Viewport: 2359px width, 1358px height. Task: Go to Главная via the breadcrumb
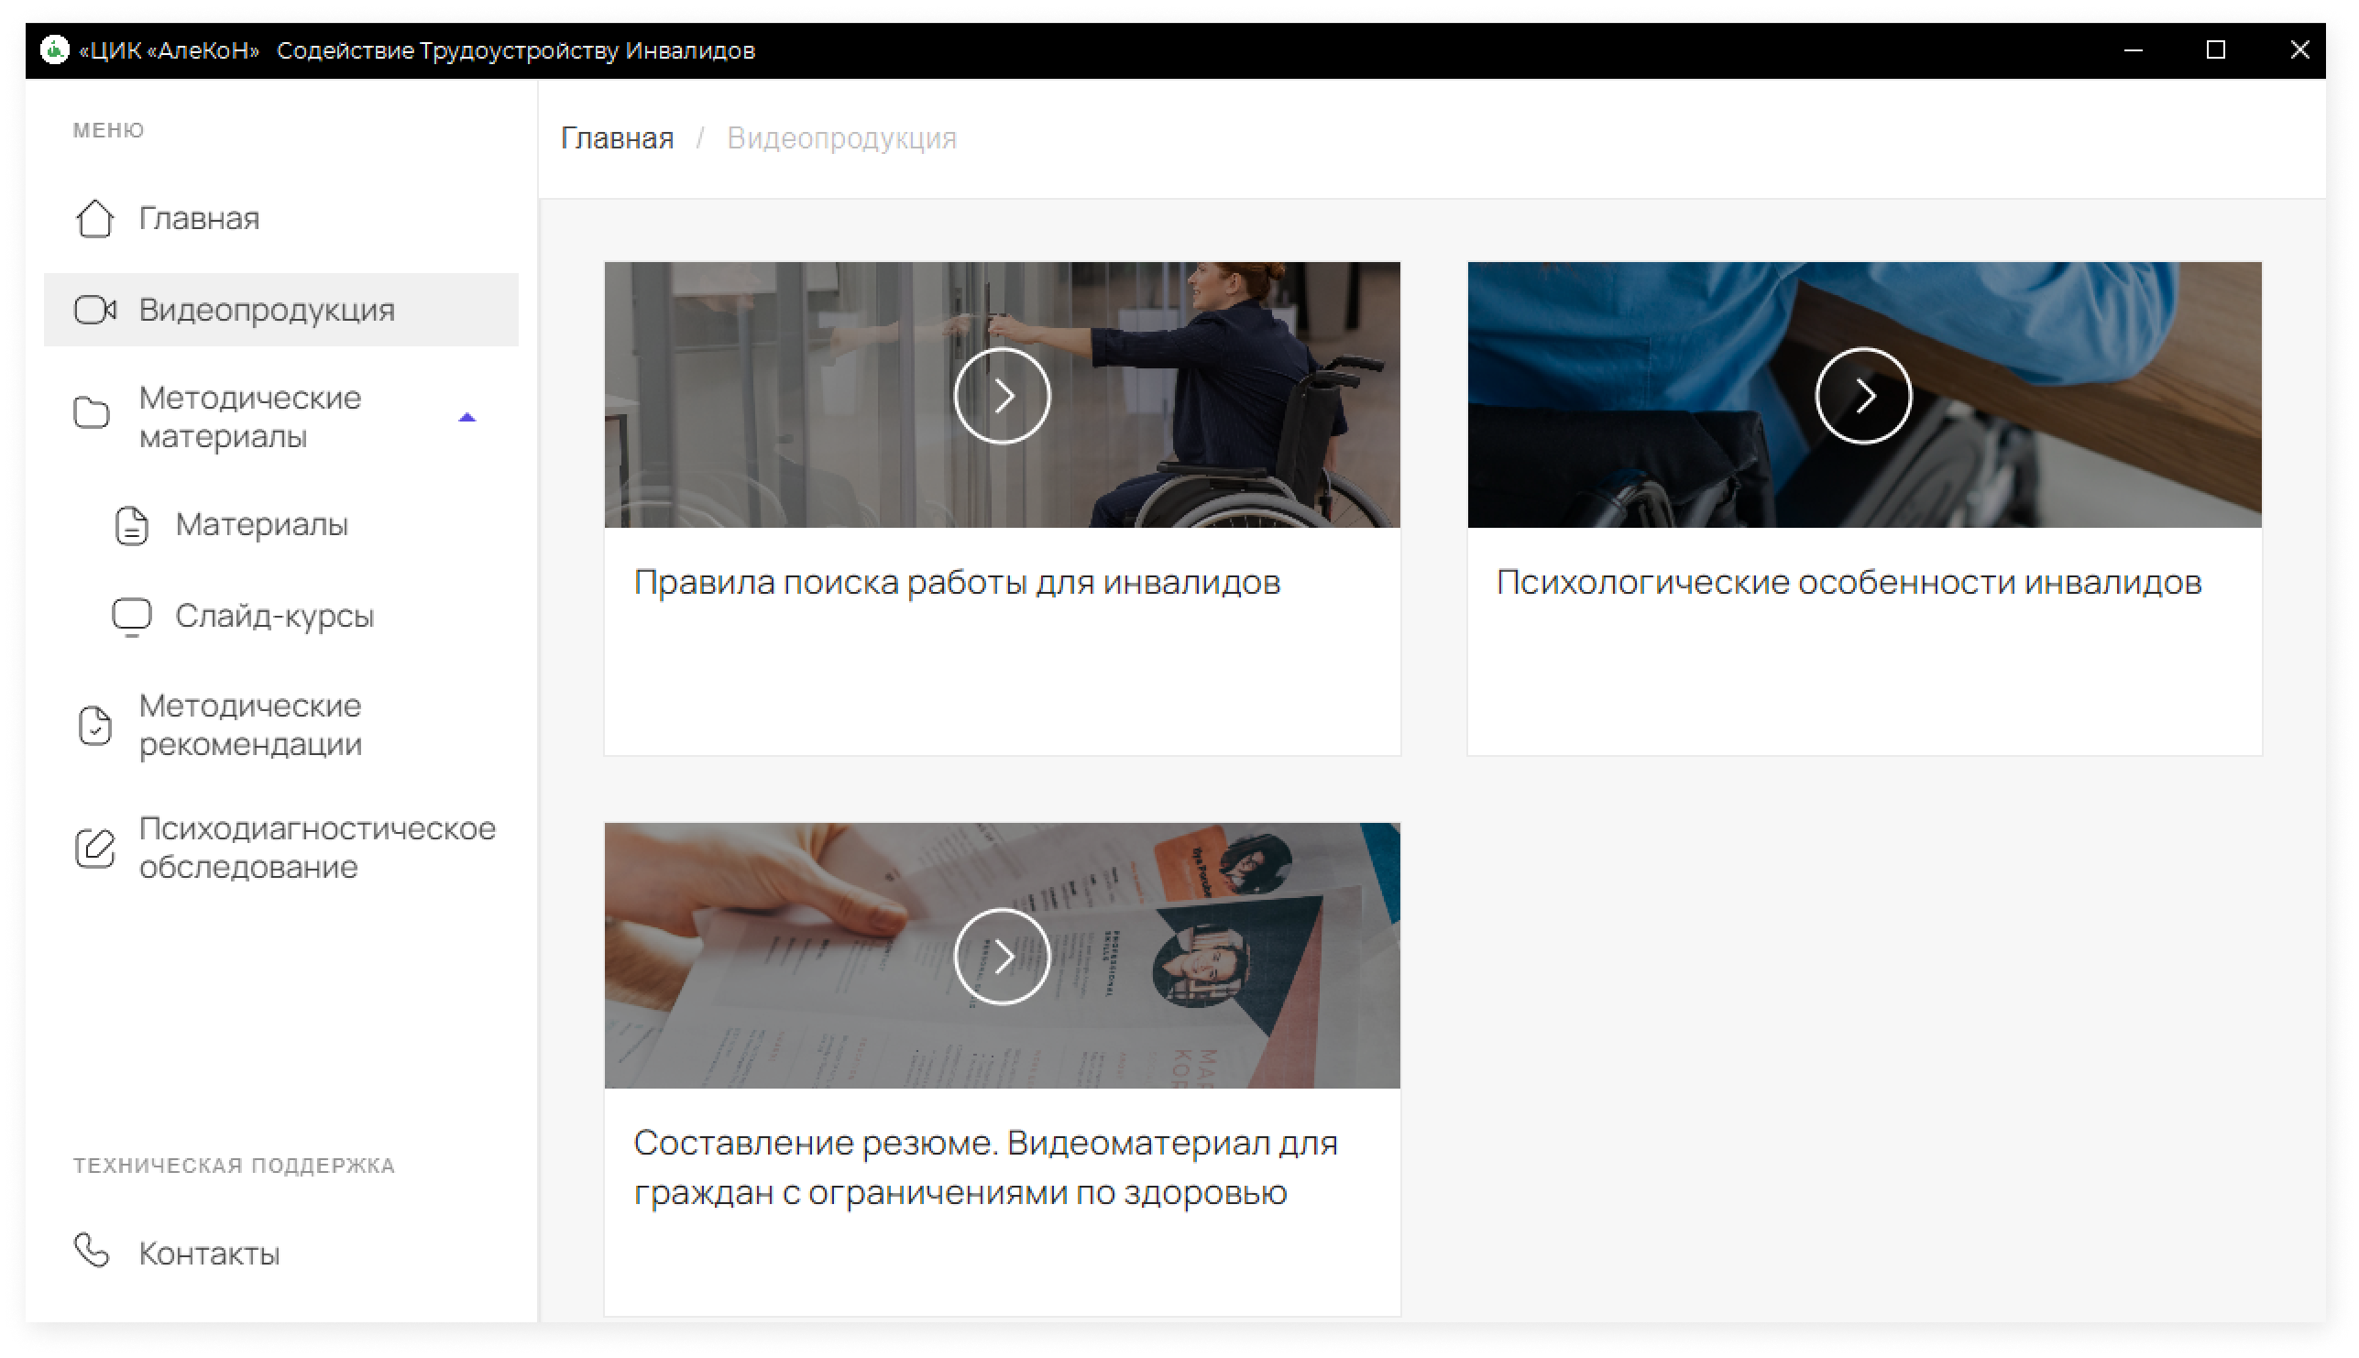coord(617,138)
